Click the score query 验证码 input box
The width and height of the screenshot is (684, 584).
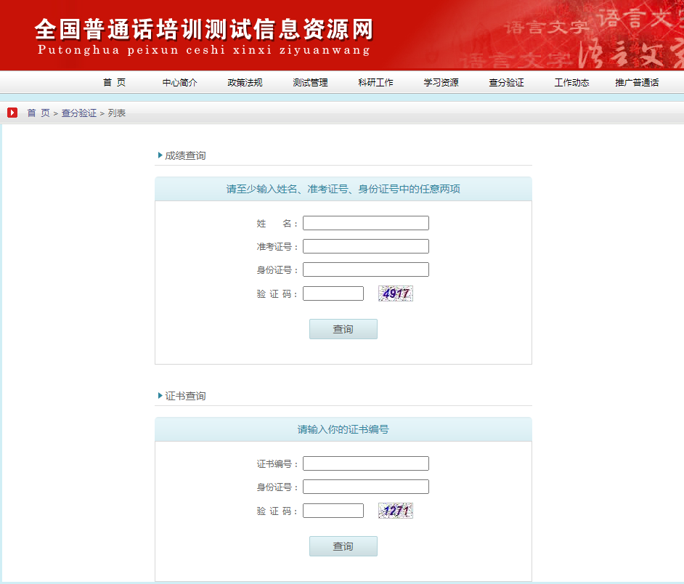coord(333,293)
